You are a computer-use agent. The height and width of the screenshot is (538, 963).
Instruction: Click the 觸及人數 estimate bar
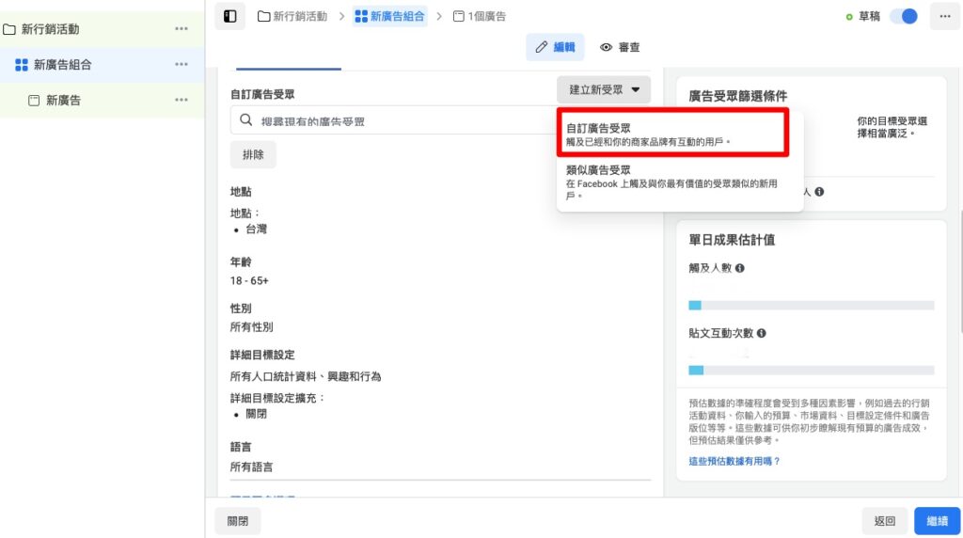click(812, 306)
